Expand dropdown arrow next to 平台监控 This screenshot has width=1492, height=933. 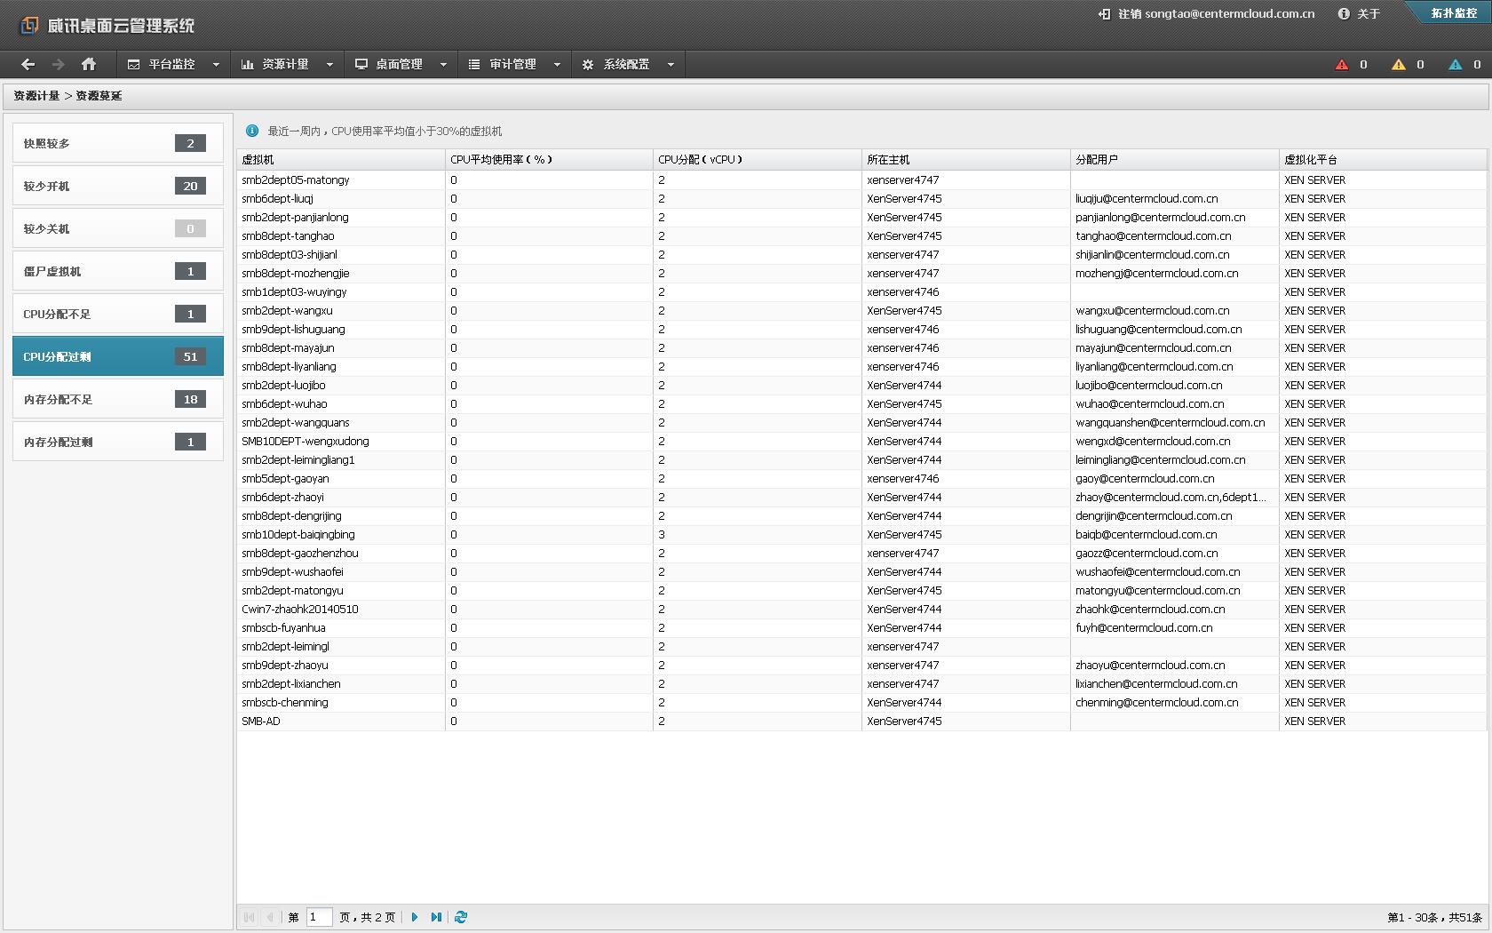tap(216, 64)
